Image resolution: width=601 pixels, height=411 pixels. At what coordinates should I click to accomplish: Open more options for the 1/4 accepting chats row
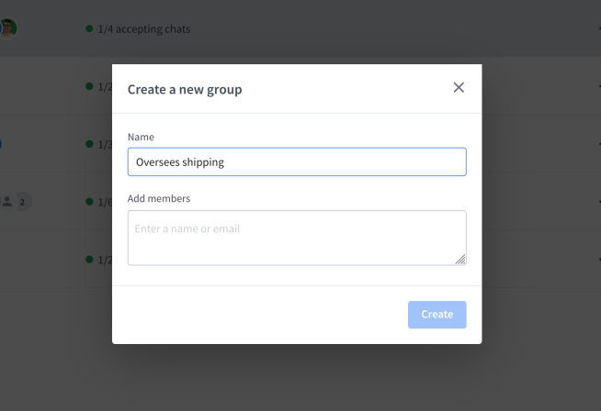[599, 28]
